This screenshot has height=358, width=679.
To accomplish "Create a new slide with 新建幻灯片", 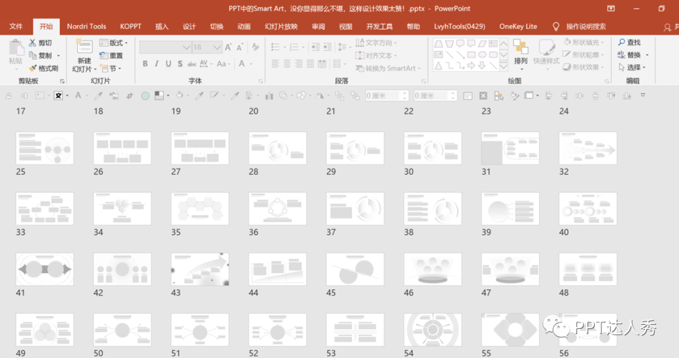I will pos(84,55).
